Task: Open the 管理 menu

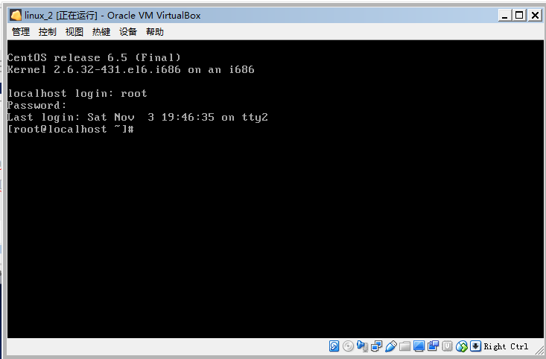Action: point(21,32)
